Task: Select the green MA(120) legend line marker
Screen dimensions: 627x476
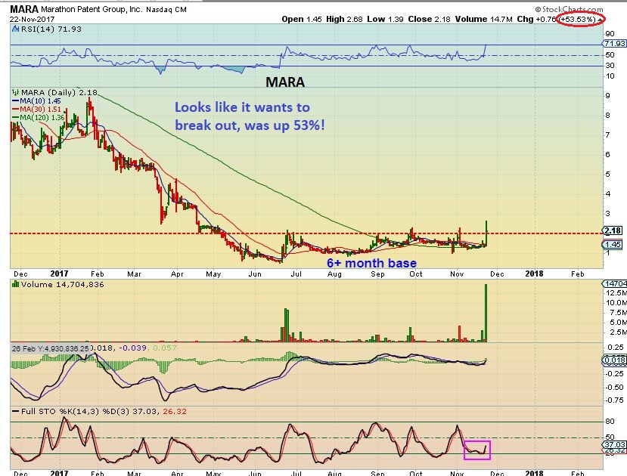Action: (16, 117)
